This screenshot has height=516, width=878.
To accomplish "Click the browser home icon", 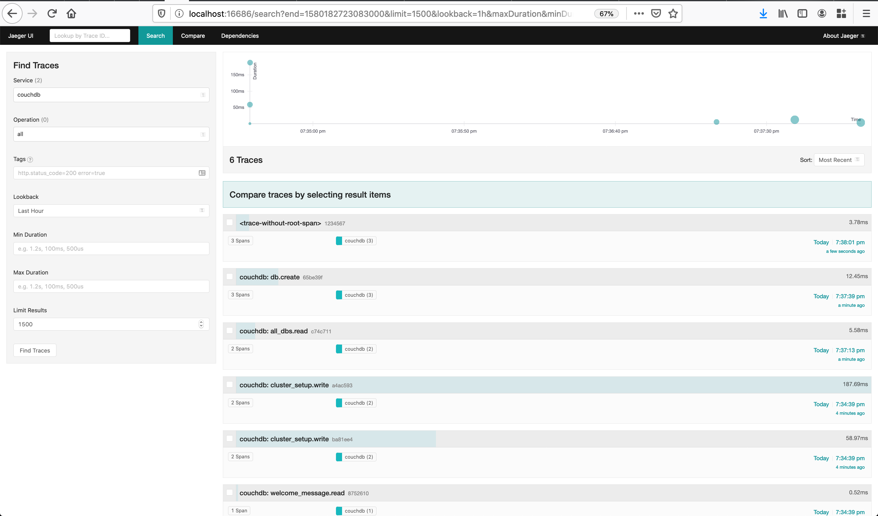I will 71,14.
